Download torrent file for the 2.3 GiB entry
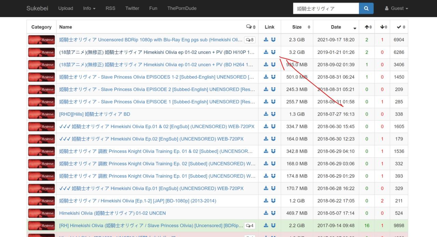This screenshot has height=237, width=437. [x=266, y=40]
